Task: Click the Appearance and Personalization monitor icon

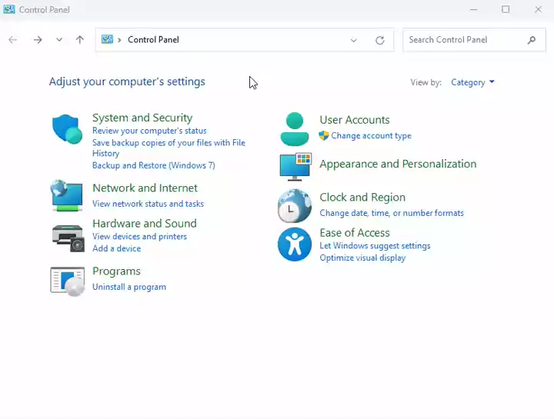Action: pos(294,165)
